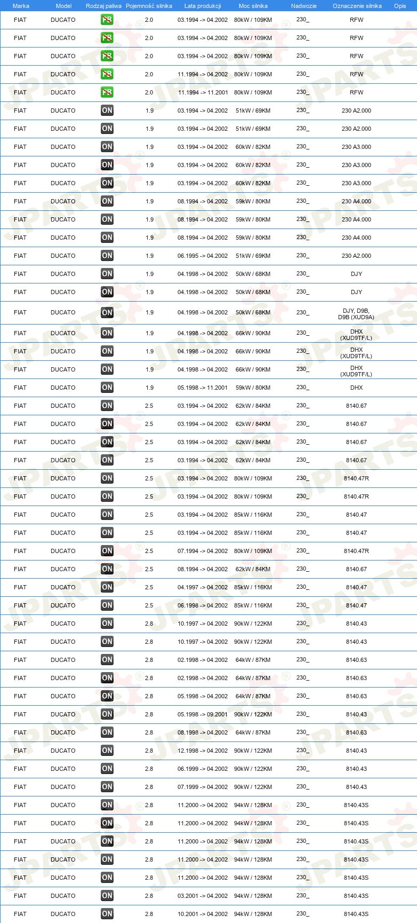Click 59kW / 80KM in 05.1998 -> 11.2001 row

pyautogui.click(x=253, y=388)
